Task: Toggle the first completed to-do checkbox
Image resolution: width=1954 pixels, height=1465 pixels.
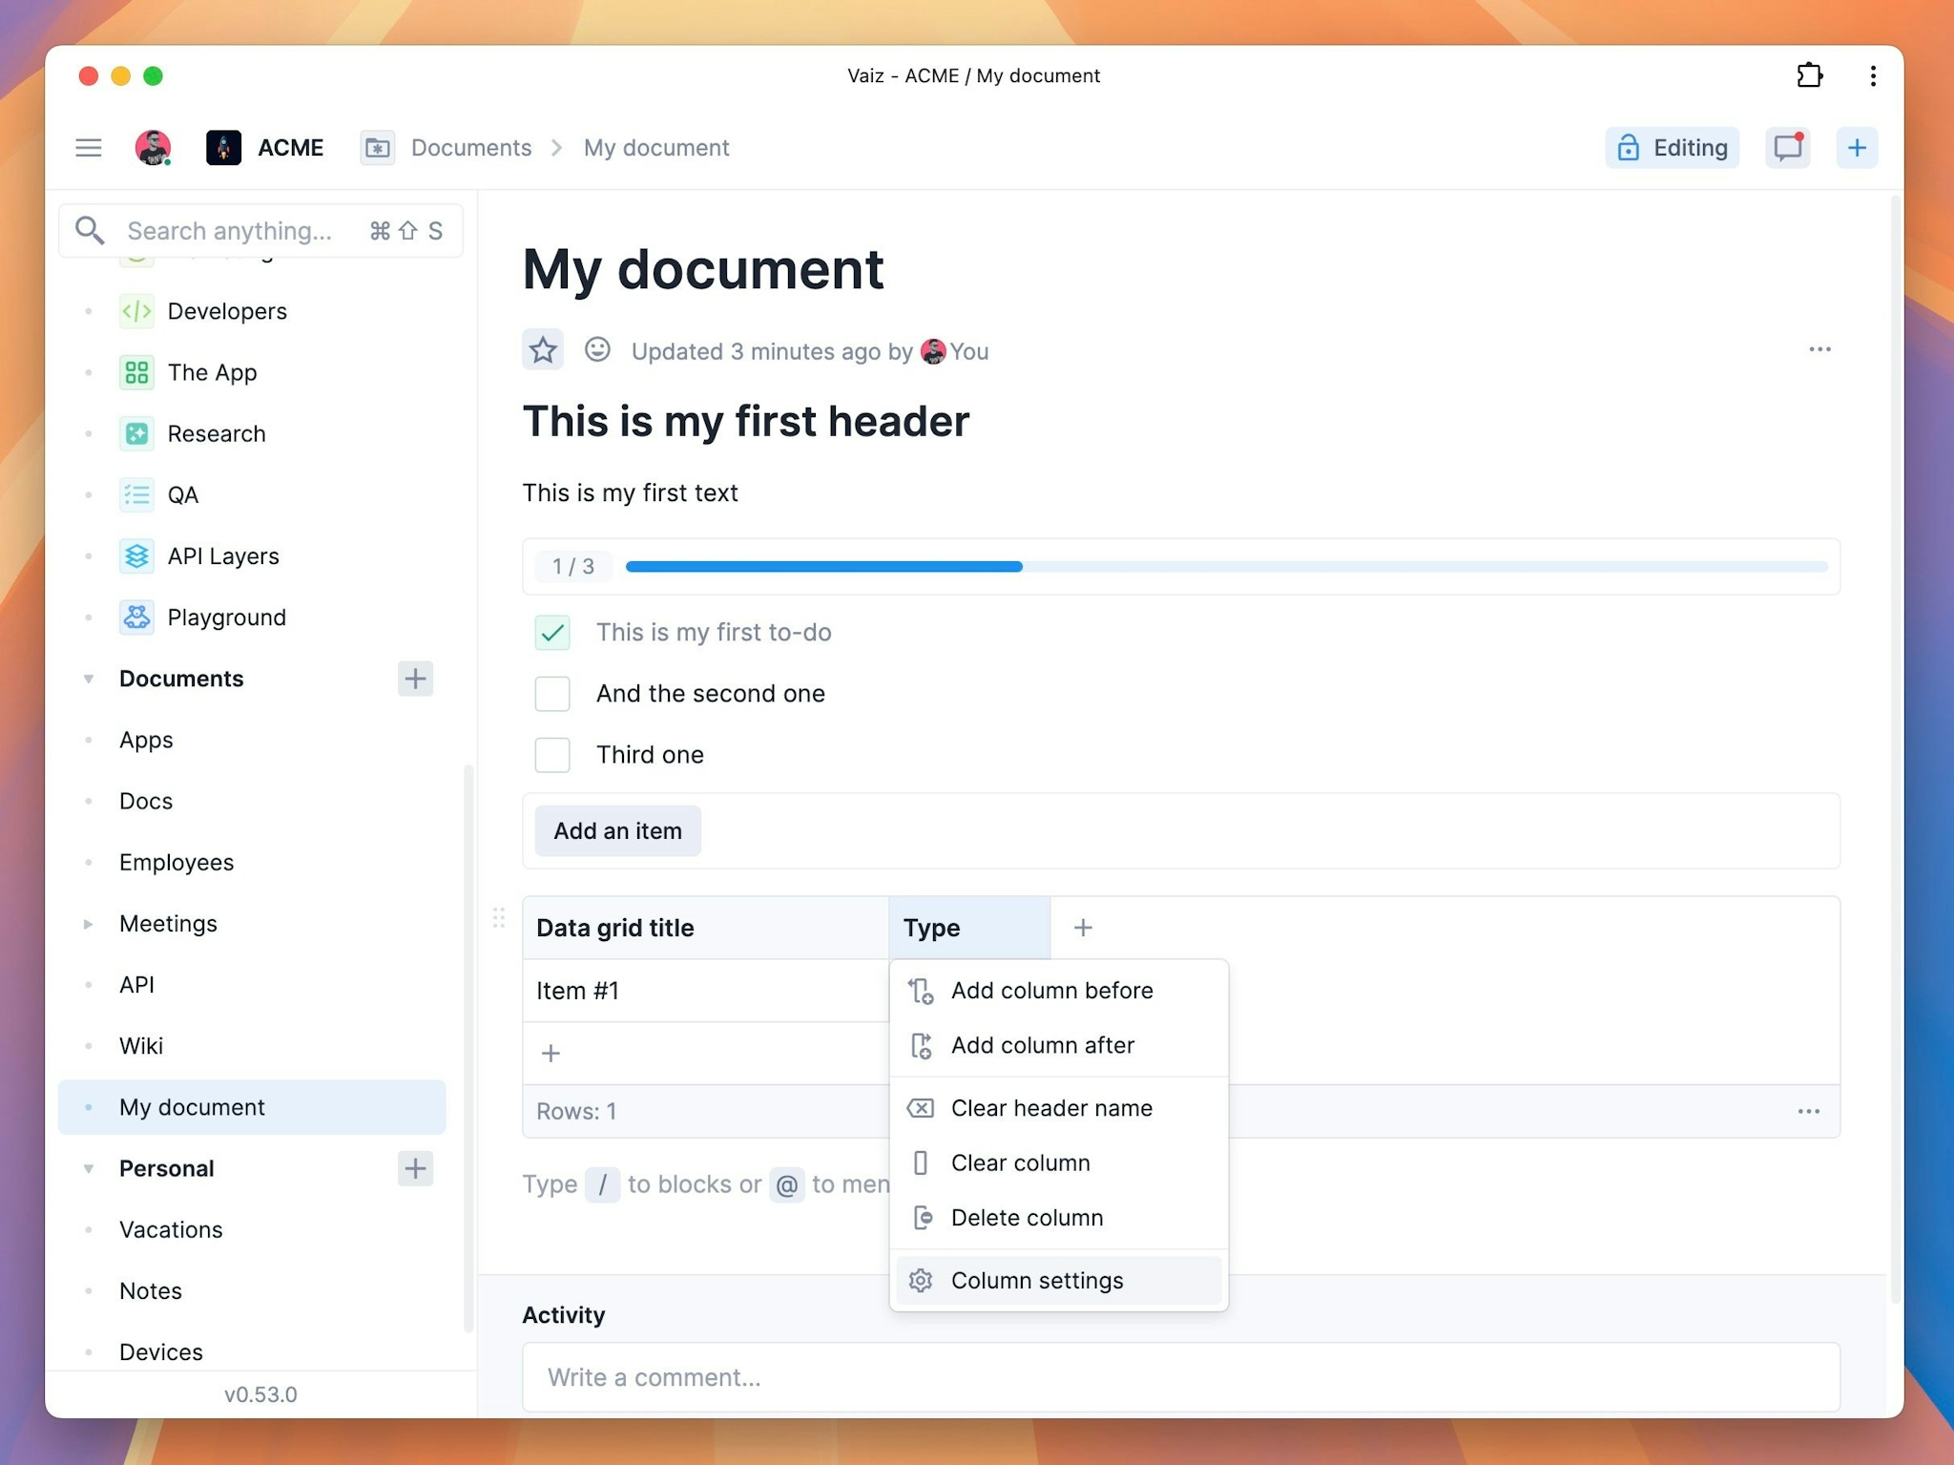Action: click(x=554, y=633)
